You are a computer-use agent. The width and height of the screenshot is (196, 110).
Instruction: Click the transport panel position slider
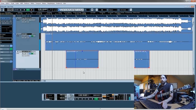[88, 97]
